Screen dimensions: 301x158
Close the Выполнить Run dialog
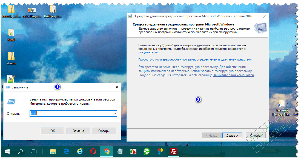[117, 87]
